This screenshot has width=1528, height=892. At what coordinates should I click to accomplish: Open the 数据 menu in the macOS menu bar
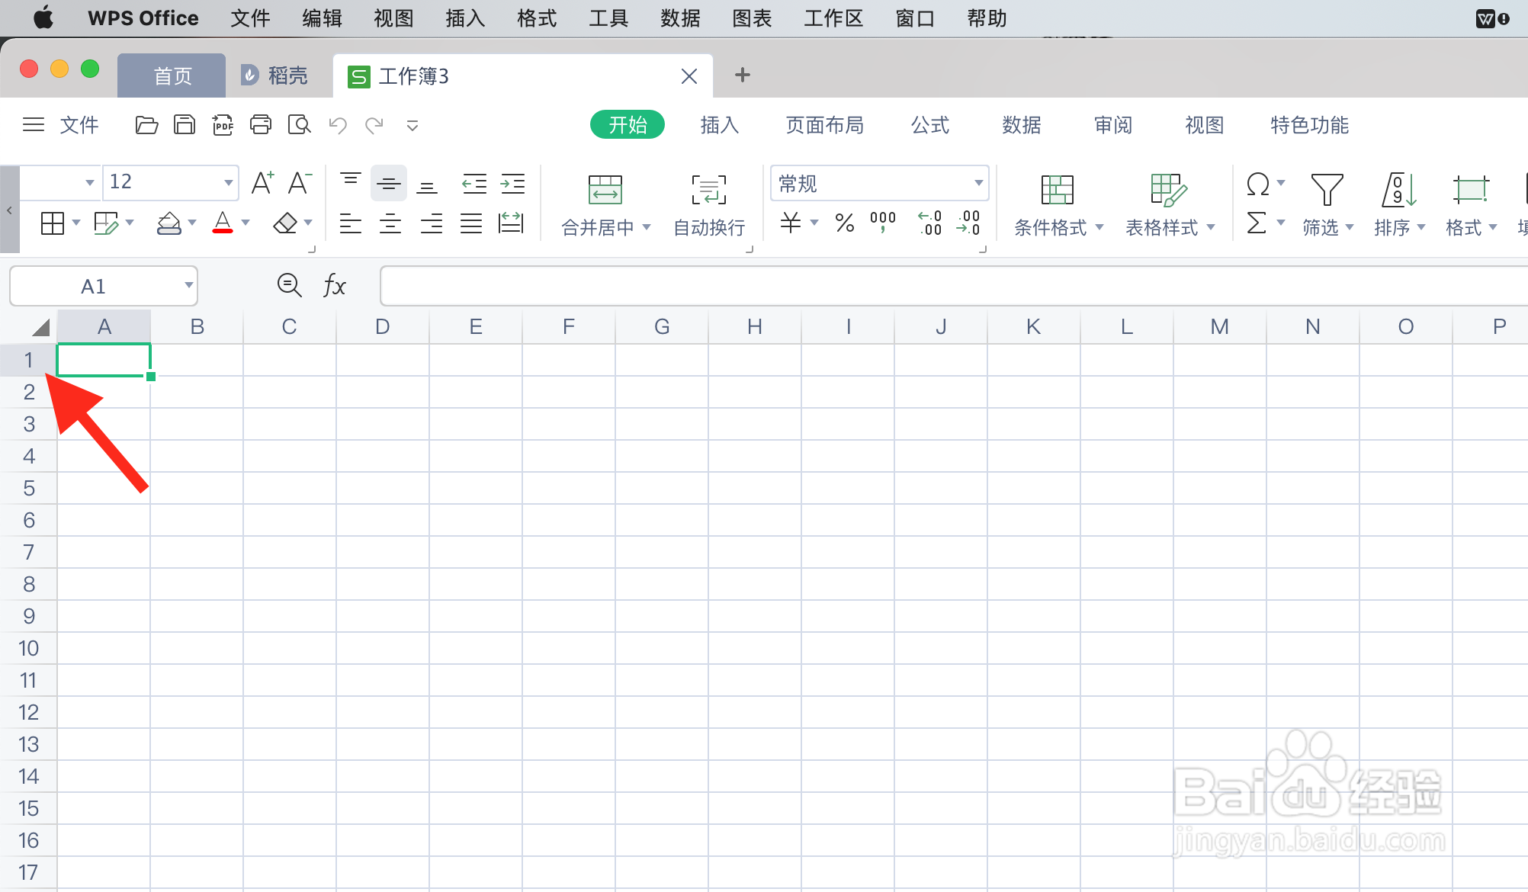point(679,18)
